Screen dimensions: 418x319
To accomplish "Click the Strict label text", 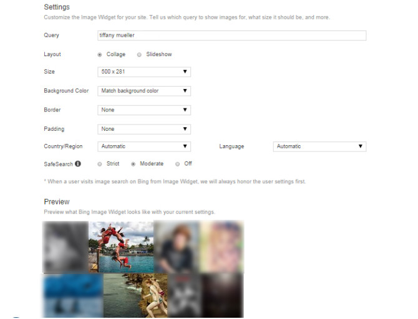I will pyautogui.click(x=113, y=164).
